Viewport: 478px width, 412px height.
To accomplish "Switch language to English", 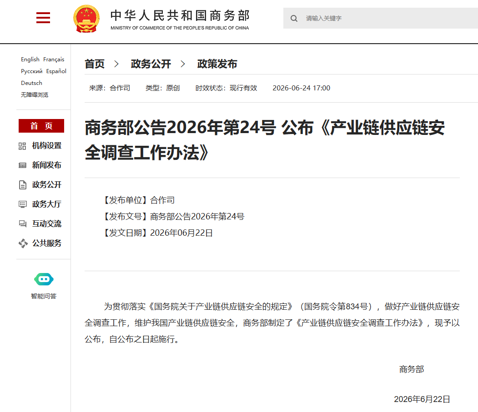I will click(30, 60).
